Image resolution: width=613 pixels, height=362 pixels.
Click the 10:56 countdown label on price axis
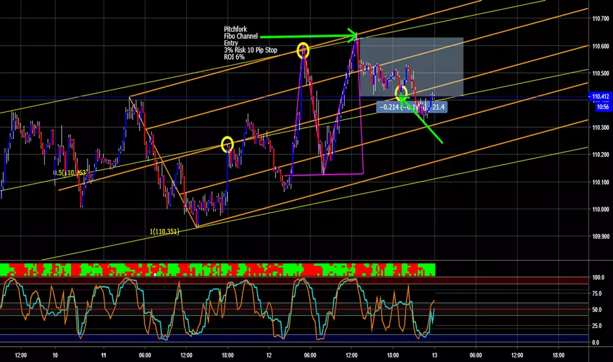coord(602,107)
